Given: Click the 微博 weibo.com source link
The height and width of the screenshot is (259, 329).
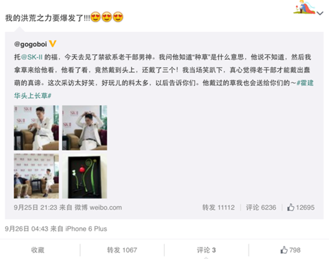Looking at the screenshot, I should 98,207.
